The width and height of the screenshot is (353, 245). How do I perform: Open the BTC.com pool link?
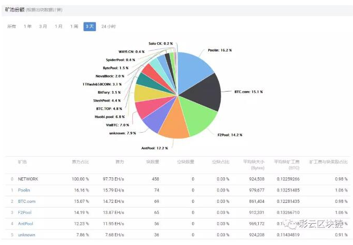27,201
